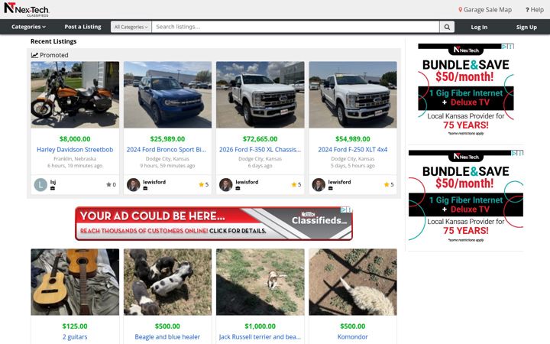Expand the Categories menu
Screen dimensions: 550x344
tap(28, 27)
